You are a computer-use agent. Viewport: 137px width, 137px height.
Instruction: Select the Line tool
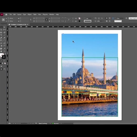pyautogui.click(x=4, y=35)
